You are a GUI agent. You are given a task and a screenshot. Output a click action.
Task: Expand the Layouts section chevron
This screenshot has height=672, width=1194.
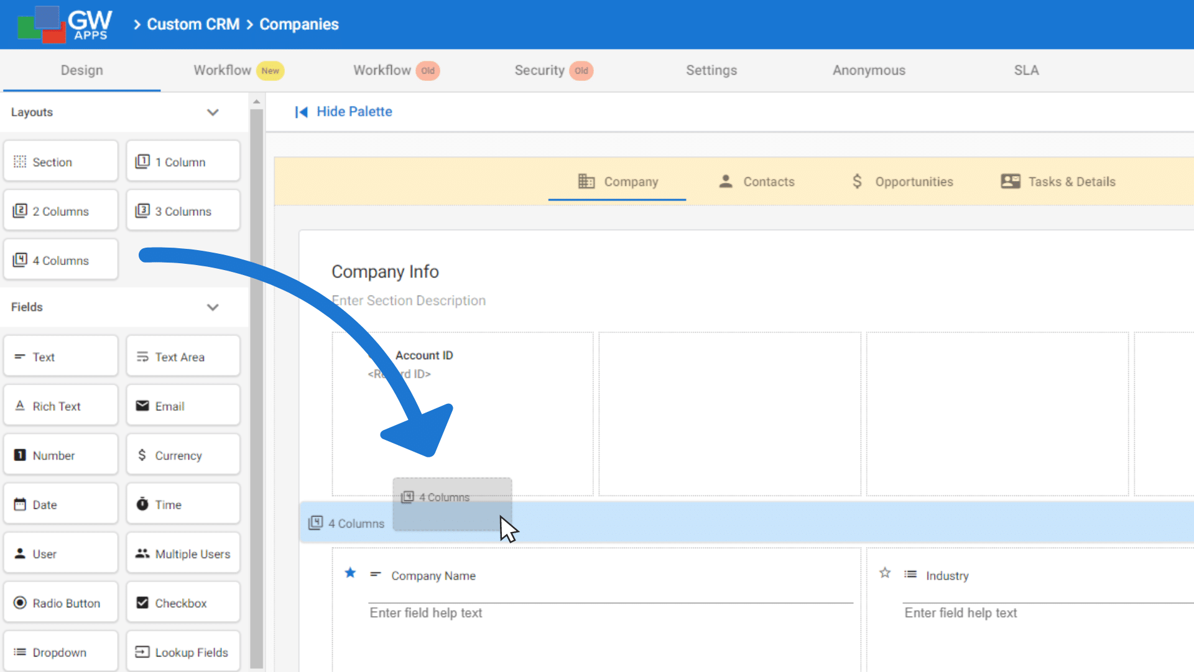(213, 113)
